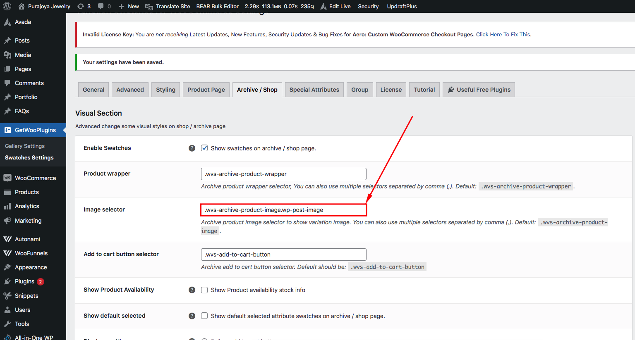Select the Archive / Shop tab

(x=257, y=90)
